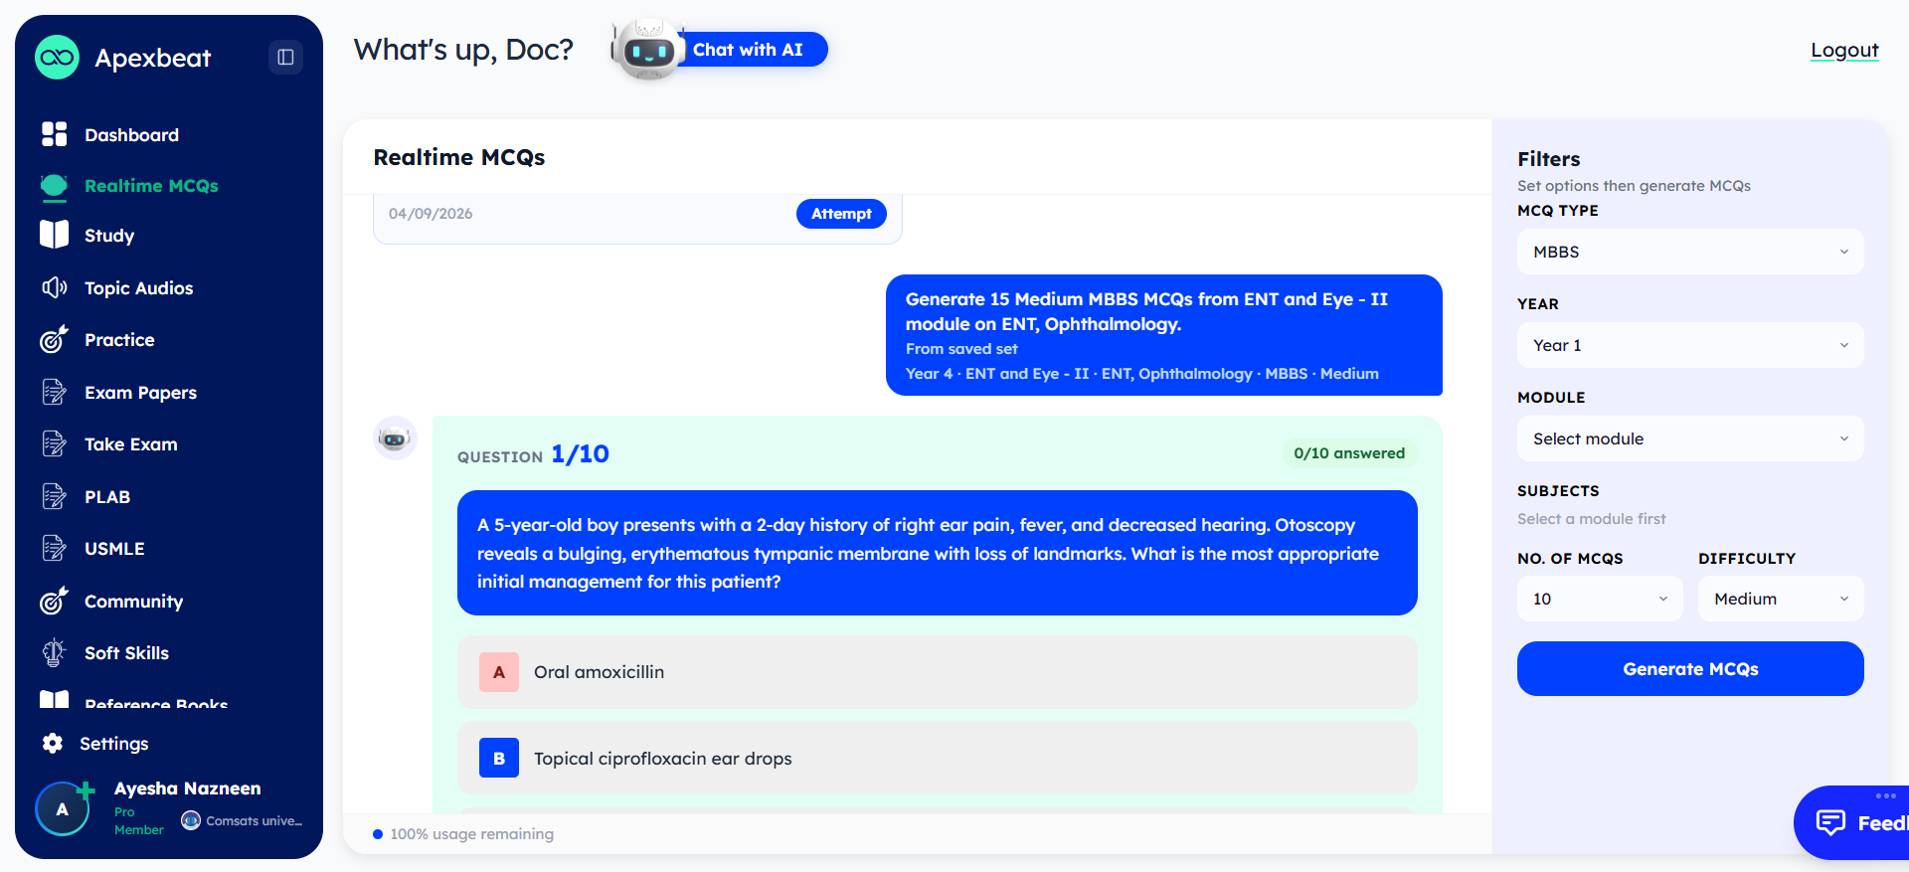Click the Practice target icon
Image resolution: width=1909 pixels, height=872 pixels.
click(x=54, y=339)
